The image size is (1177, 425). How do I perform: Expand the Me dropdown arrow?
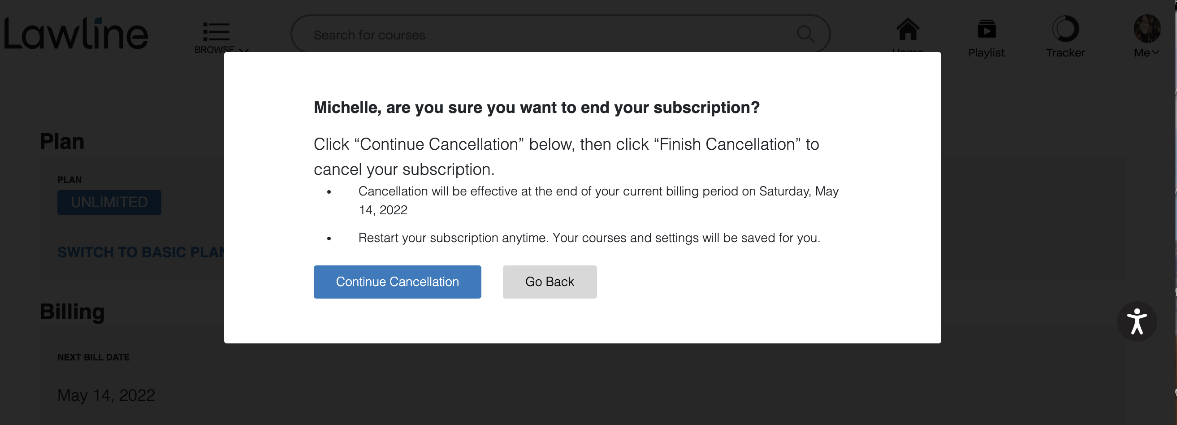(1155, 52)
